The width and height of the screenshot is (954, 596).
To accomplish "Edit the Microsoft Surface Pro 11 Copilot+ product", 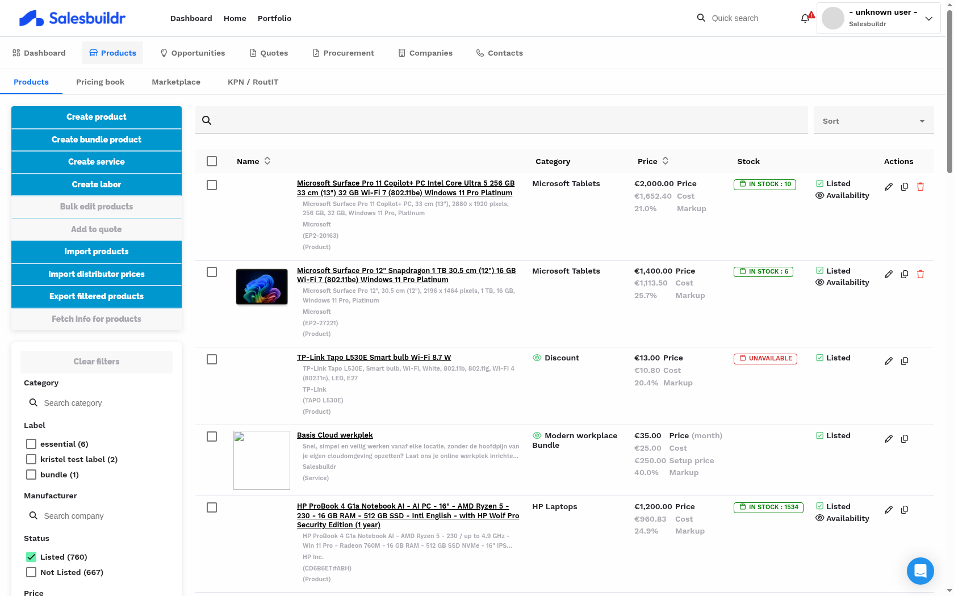I will (x=889, y=187).
